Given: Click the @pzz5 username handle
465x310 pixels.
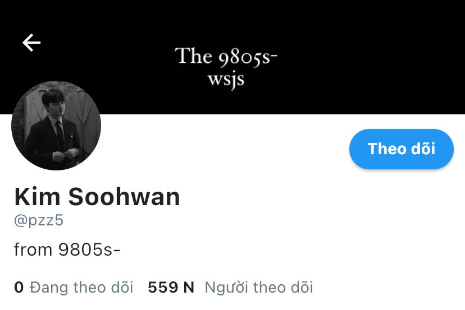Looking at the screenshot, I should (x=39, y=220).
